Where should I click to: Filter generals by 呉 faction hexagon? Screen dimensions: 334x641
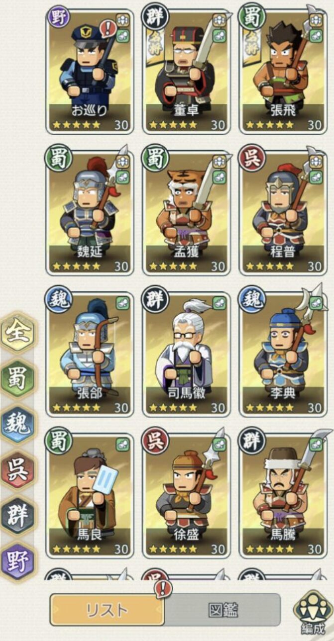17,471
